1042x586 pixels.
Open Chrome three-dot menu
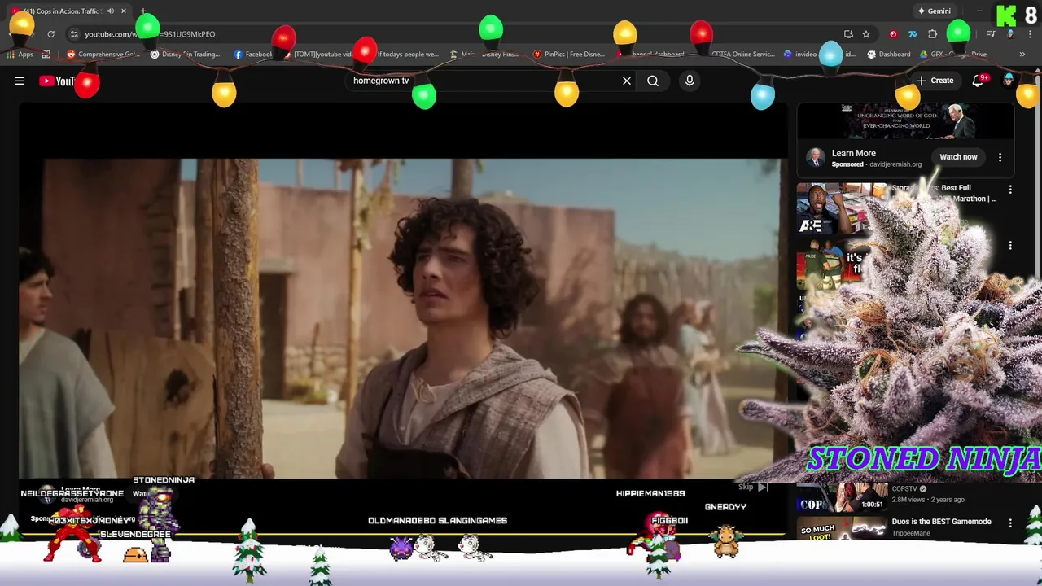point(1028,34)
